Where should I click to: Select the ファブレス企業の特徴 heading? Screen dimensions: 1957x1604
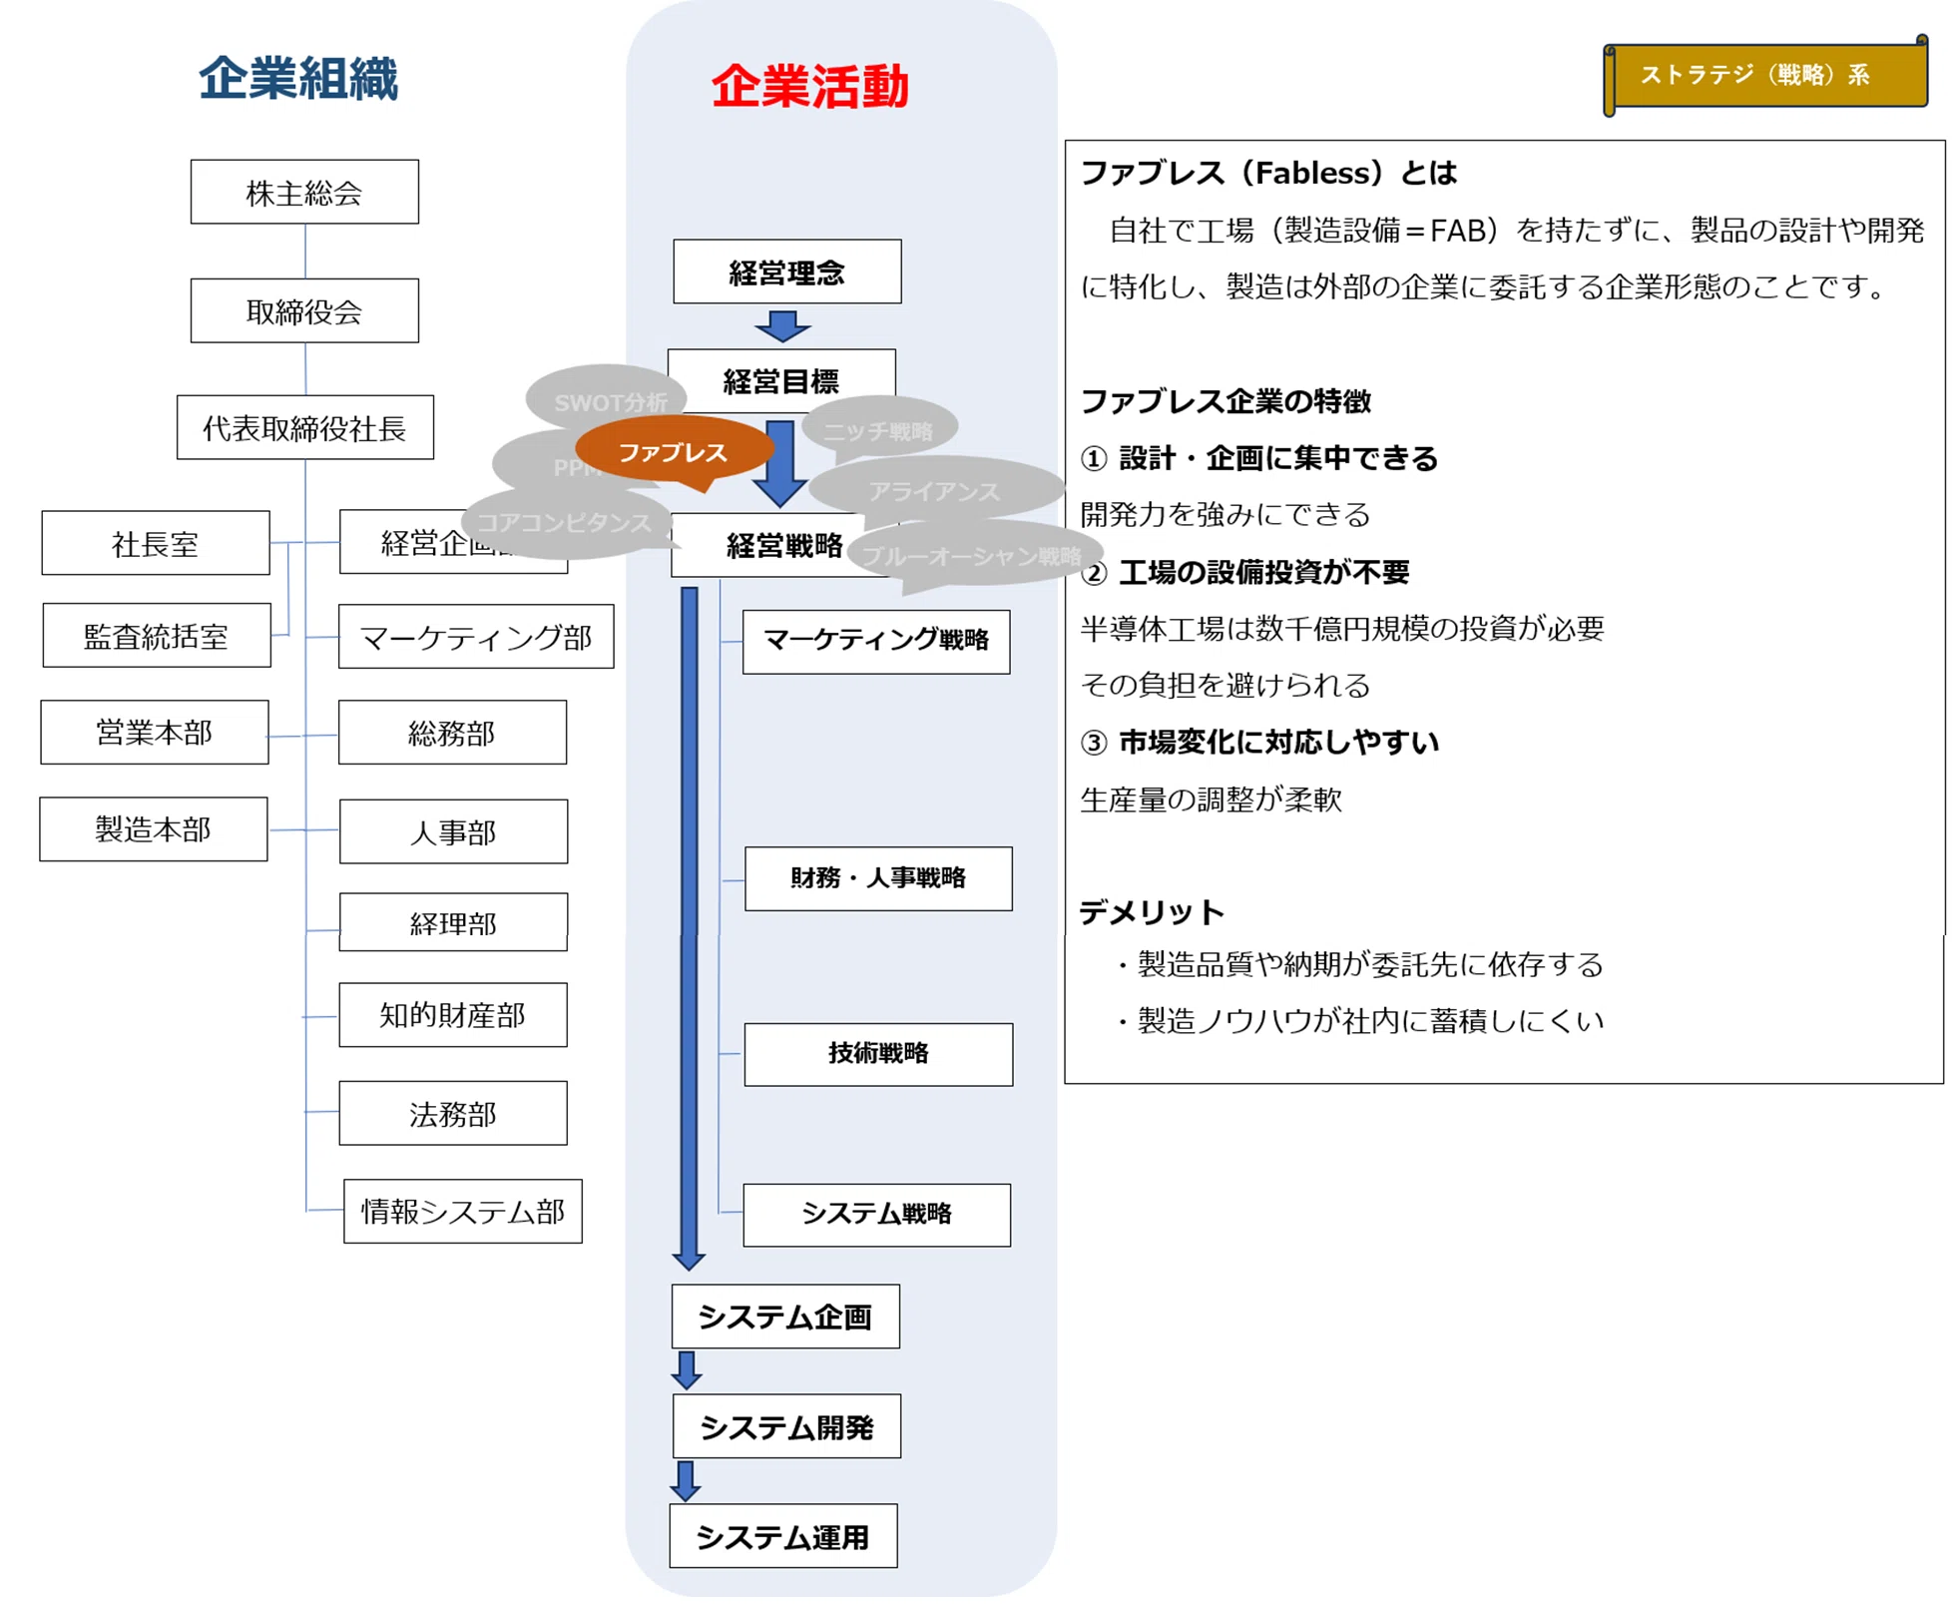click(x=1225, y=401)
